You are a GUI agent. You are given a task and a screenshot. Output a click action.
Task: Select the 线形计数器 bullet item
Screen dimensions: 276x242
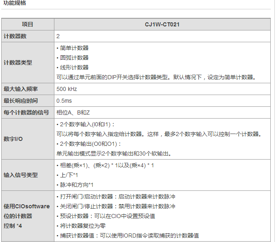(73, 67)
